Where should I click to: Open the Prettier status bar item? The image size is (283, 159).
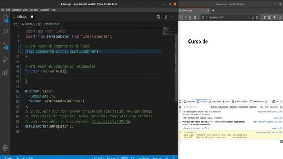(157, 158)
